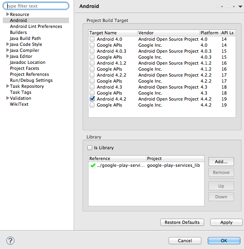
Task: Focus the type filter text field
Action: point(36,6)
